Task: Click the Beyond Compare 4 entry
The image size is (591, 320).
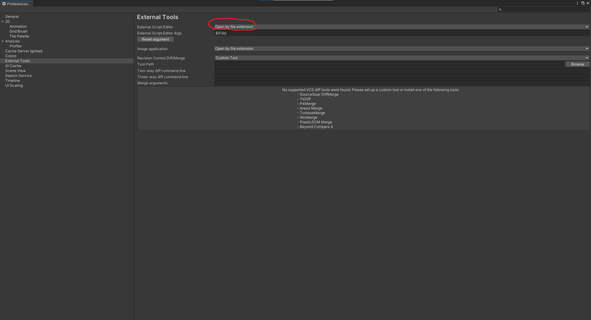Action: [315, 127]
